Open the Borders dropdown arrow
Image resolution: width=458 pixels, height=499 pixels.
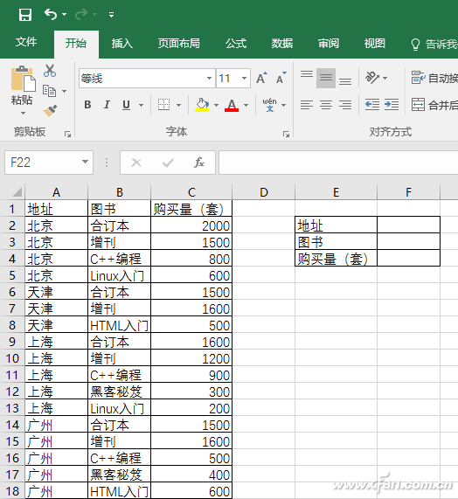pos(179,105)
